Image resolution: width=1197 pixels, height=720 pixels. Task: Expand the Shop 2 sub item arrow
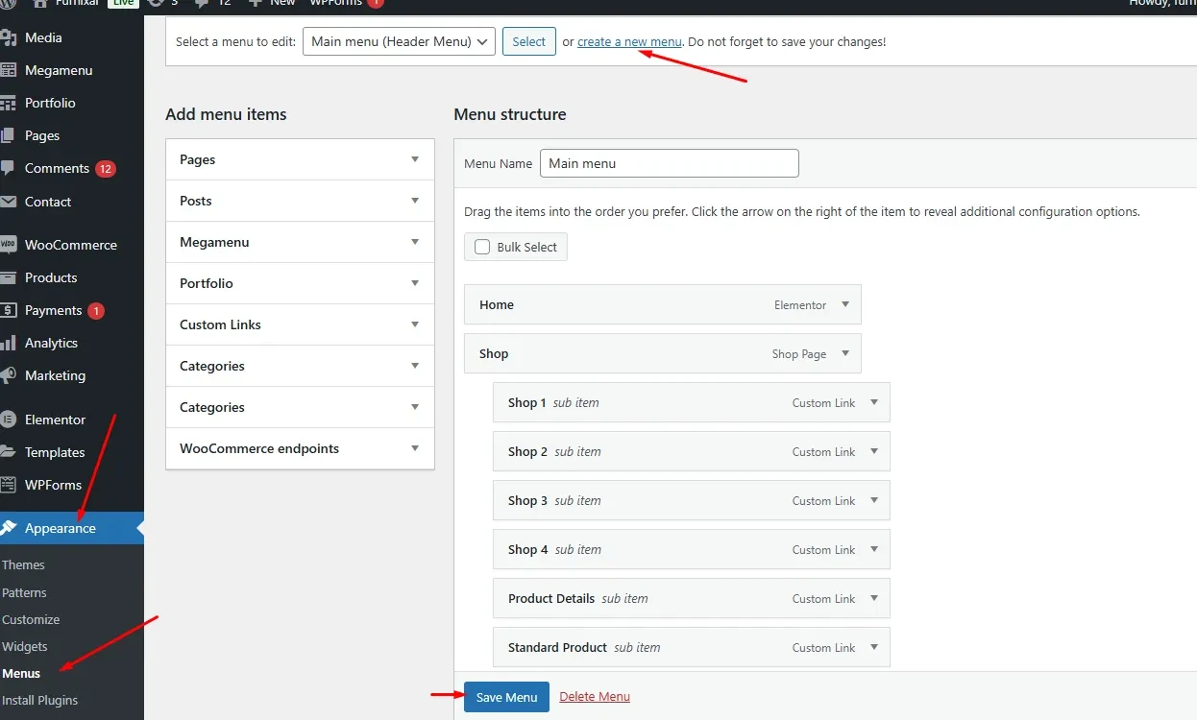(x=874, y=451)
